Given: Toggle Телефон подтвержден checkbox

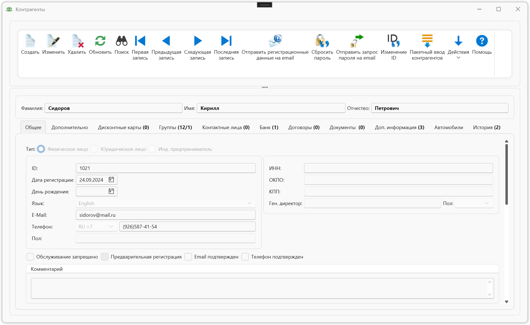Looking at the screenshot, I should point(245,257).
